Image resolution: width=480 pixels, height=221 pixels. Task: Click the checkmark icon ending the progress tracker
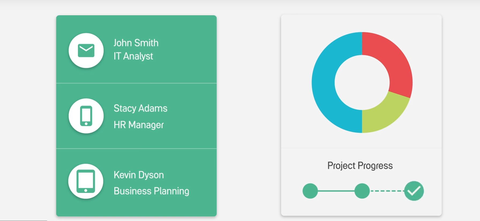point(414,191)
